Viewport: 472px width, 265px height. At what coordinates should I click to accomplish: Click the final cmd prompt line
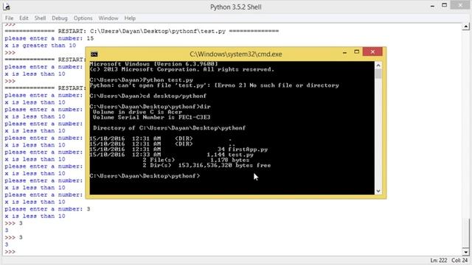(x=145, y=176)
